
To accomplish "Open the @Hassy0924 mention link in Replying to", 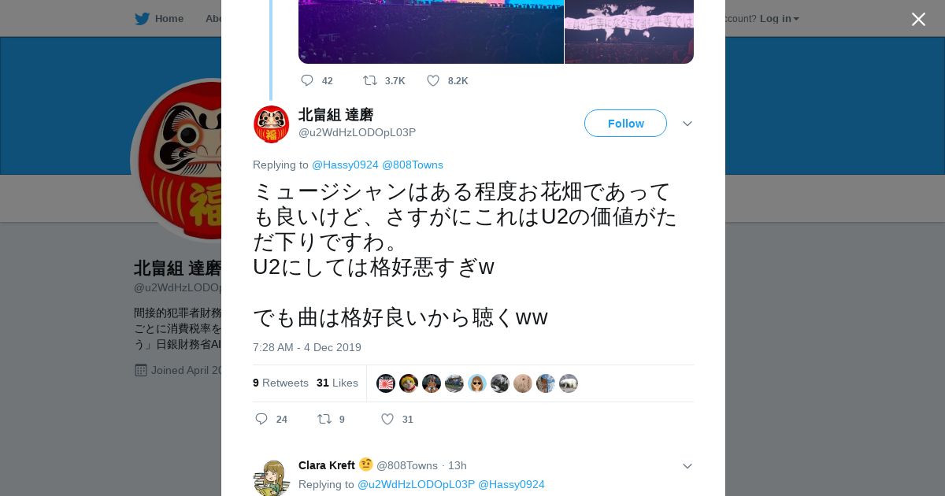I will pyautogui.click(x=345, y=165).
